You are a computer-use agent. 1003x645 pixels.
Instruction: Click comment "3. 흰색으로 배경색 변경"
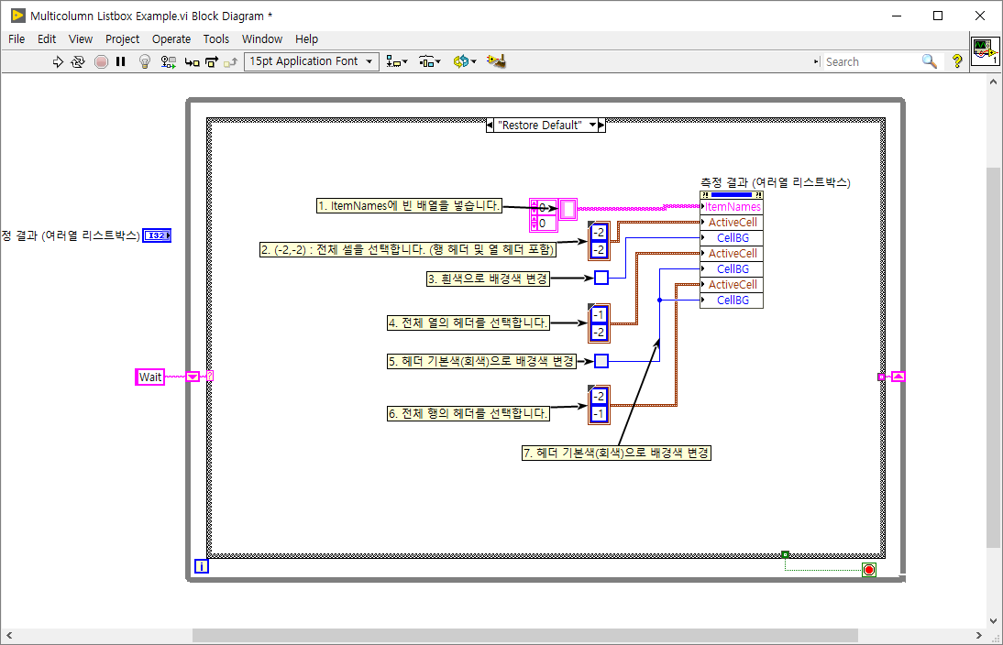point(488,279)
